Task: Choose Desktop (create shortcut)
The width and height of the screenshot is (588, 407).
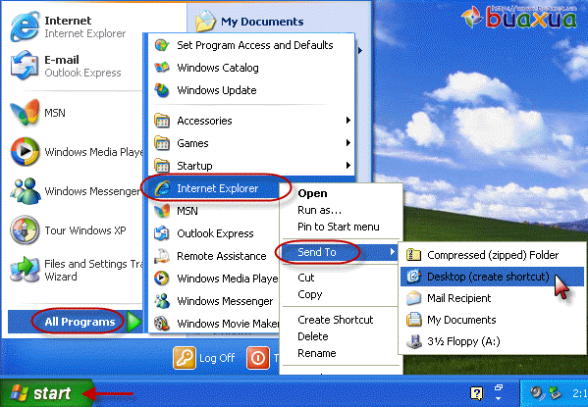Action: pyautogui.click(x=492, y=277)
